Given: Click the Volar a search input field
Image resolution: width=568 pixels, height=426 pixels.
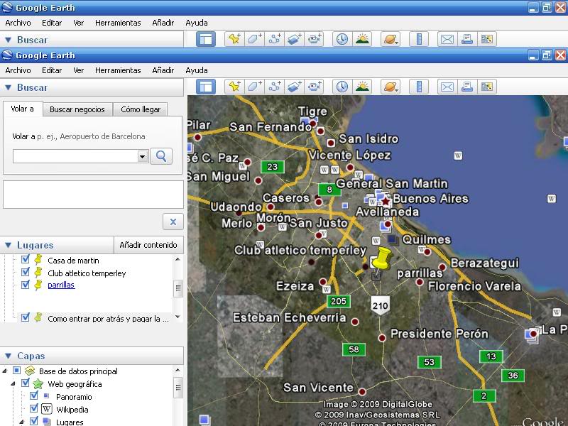Looking at the screenshot, I should (x=75, y=156).
